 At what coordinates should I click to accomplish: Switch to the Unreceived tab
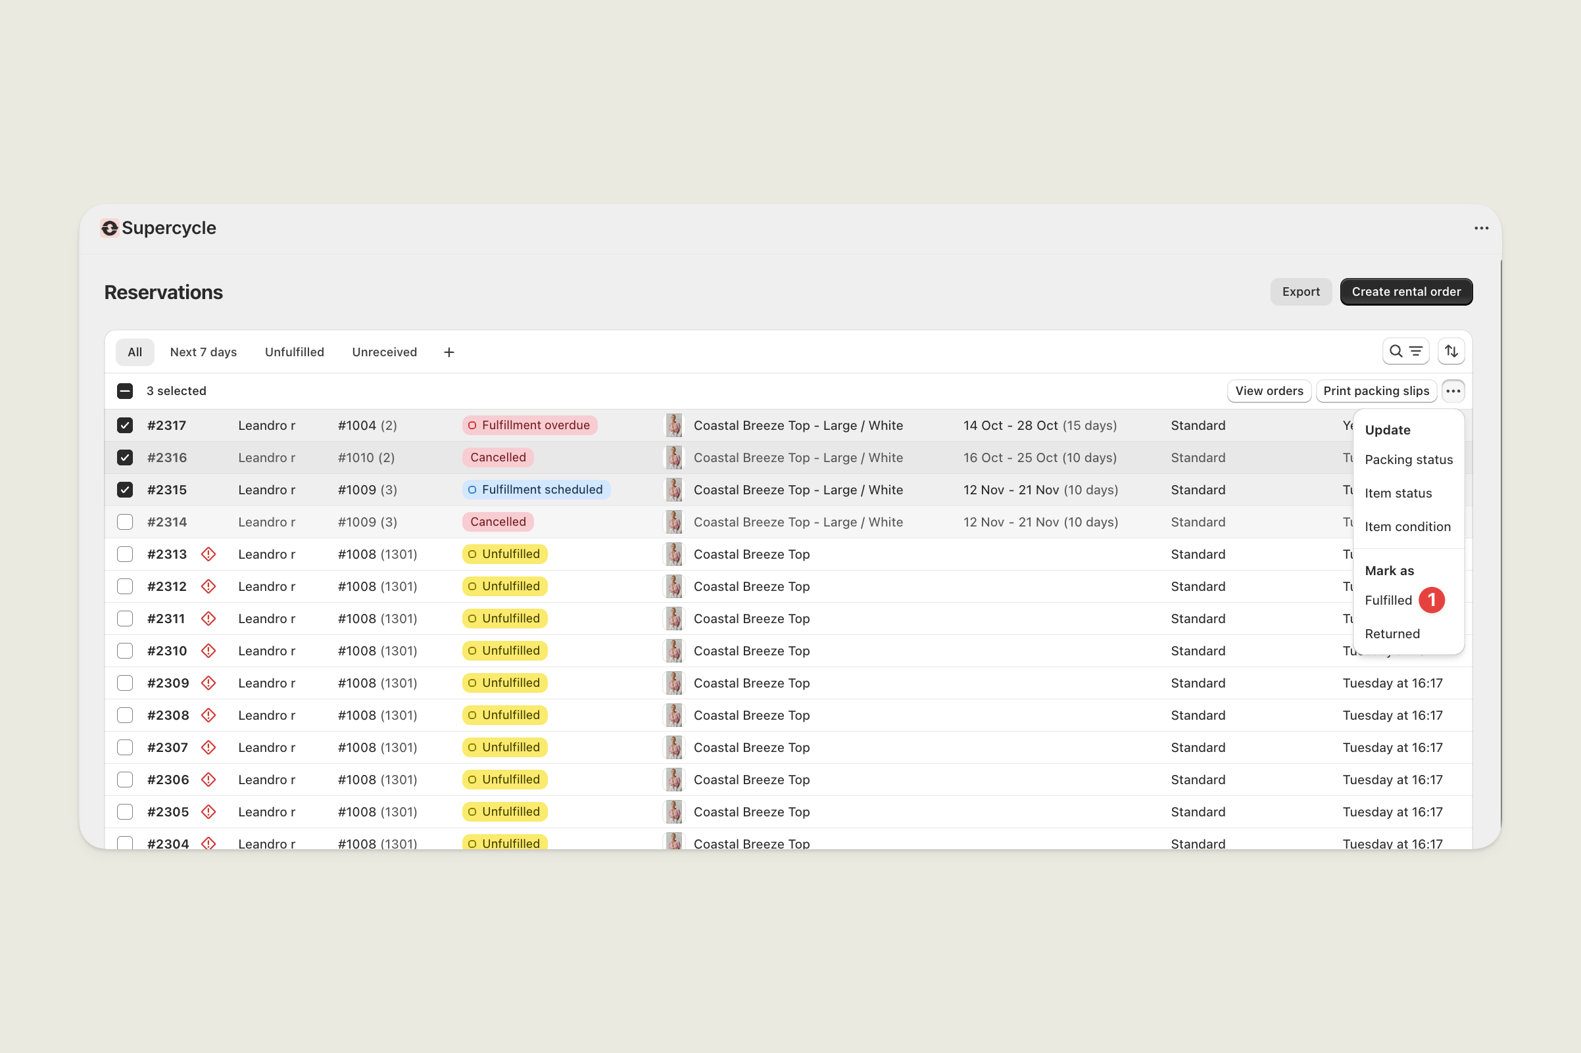(x=383, y=352)
